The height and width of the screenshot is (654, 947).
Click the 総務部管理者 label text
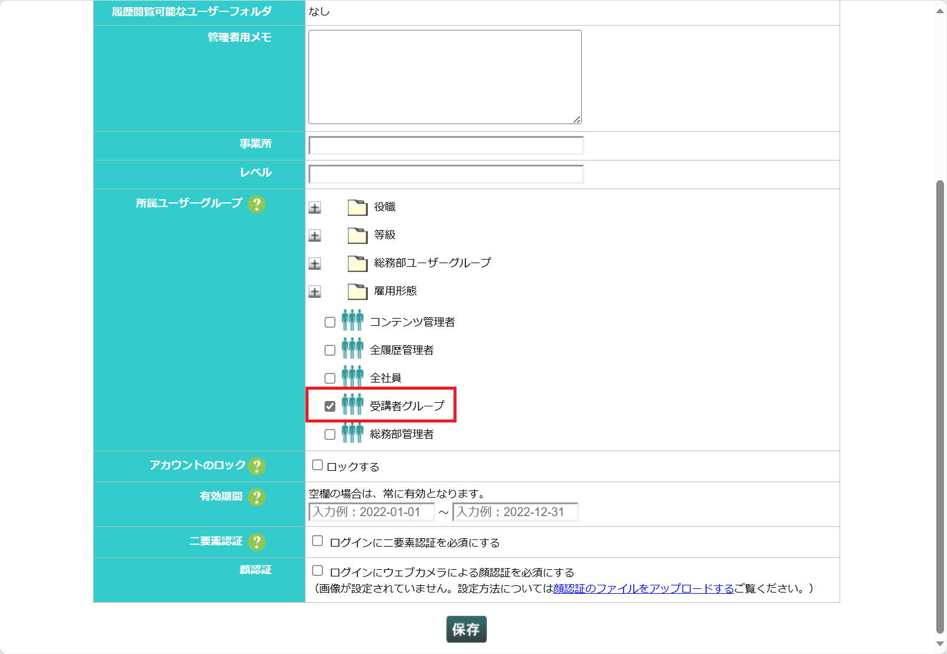(402, 434)
